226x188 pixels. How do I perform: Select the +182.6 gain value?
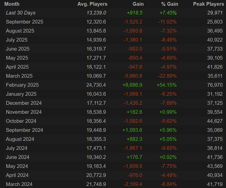click(x=135, y=112)
